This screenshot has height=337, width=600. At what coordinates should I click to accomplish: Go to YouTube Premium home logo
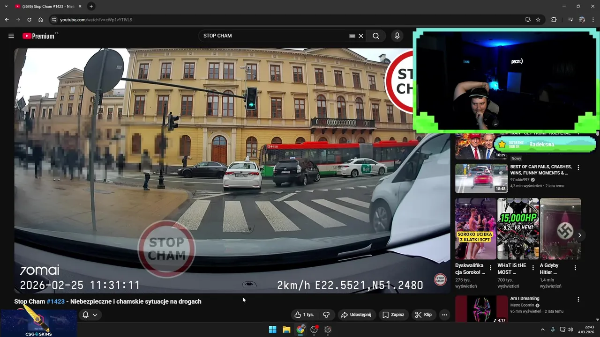(38, 36)
